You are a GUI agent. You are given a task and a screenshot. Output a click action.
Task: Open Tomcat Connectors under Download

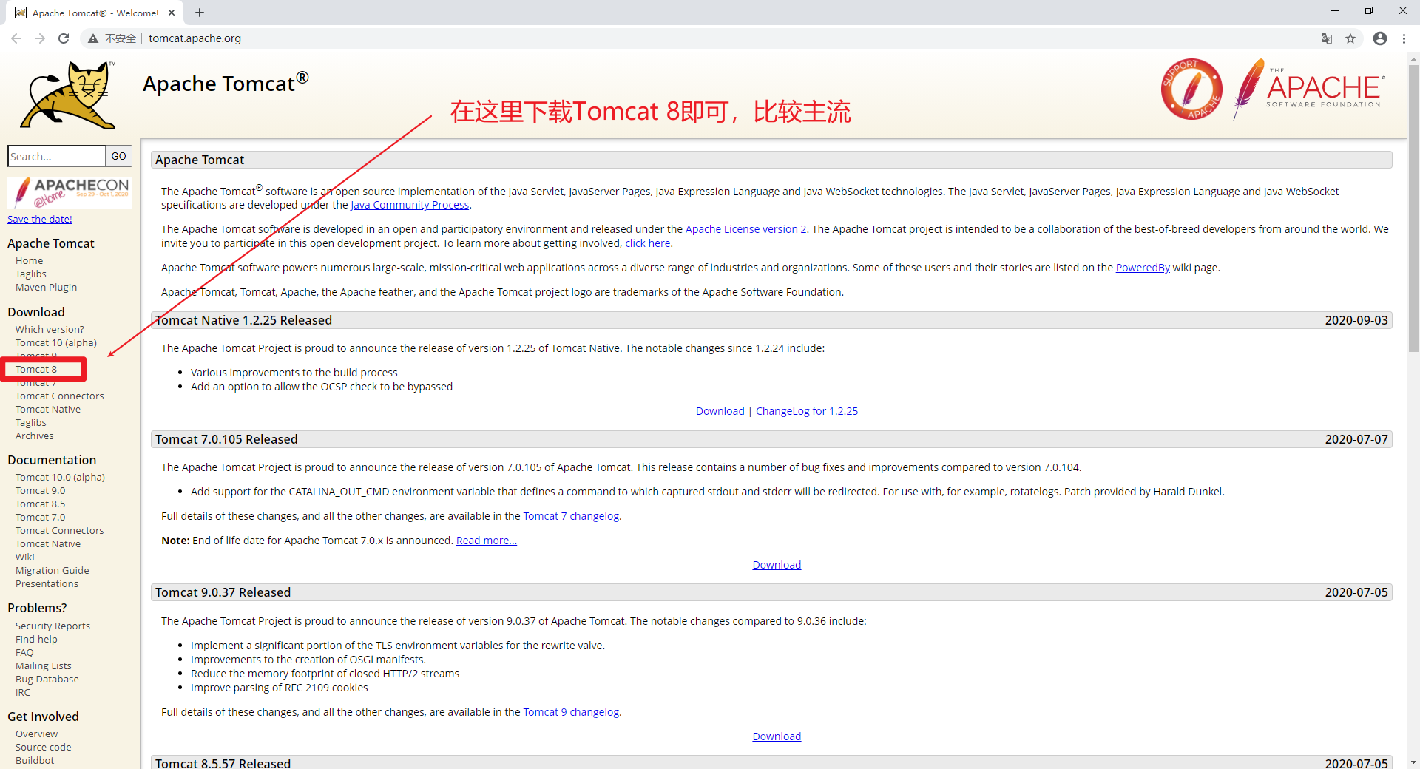[x=59, y=396]
